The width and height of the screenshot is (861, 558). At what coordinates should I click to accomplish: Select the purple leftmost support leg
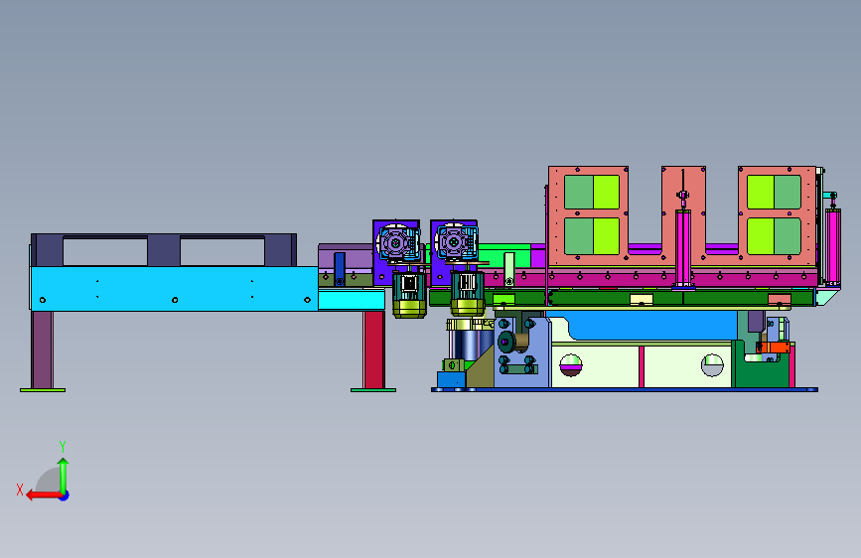[43, 349]
